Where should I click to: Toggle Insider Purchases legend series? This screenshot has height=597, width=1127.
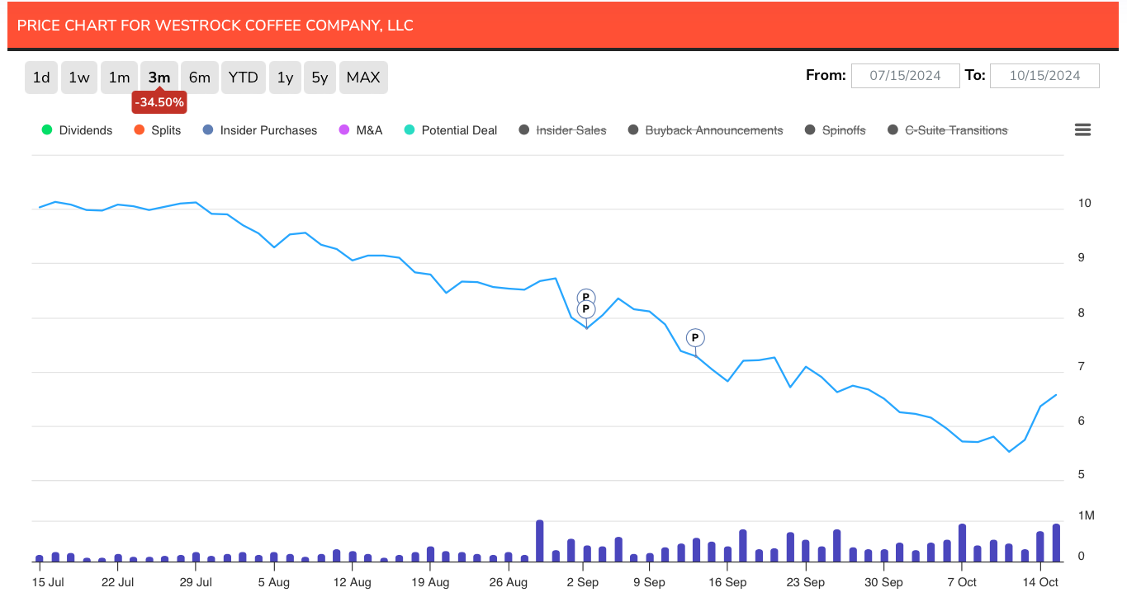259,130
